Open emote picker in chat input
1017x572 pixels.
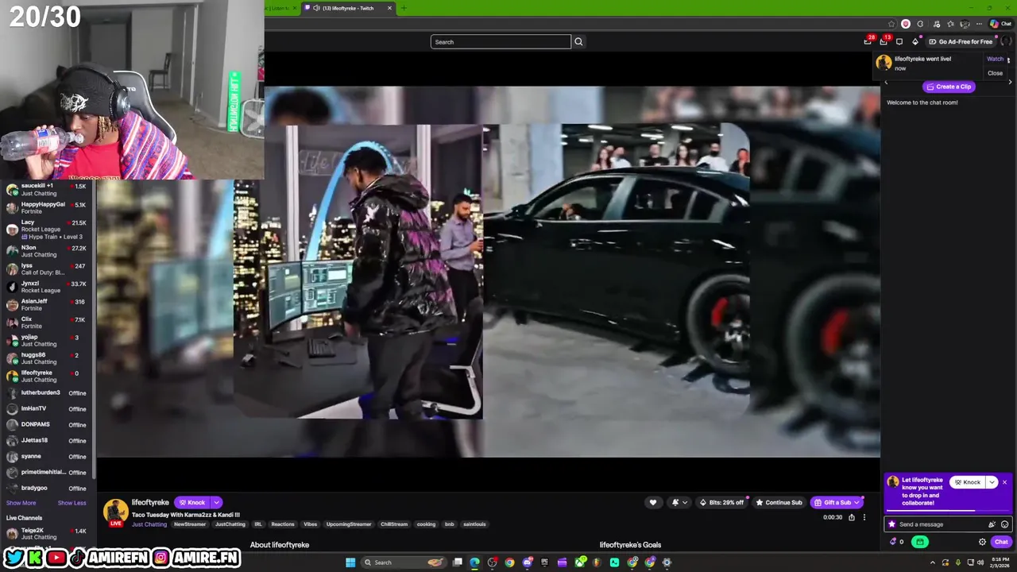(x=1004, y=524)
